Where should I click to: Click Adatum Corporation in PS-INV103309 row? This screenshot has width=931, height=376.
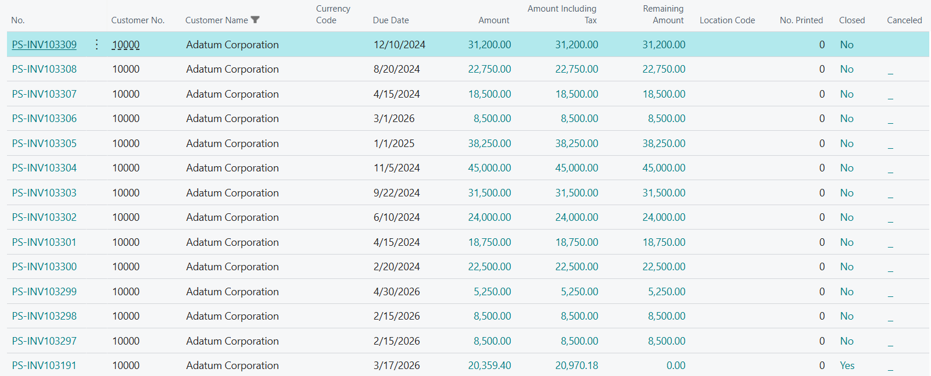[x=232, y=45]
